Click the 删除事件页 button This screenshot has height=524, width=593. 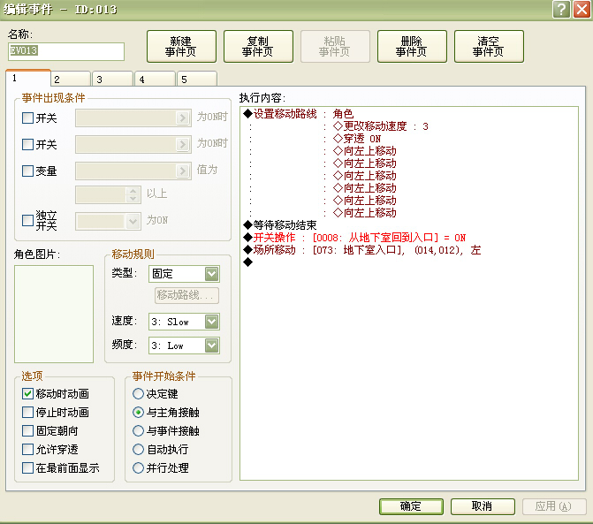click(412, 47)
